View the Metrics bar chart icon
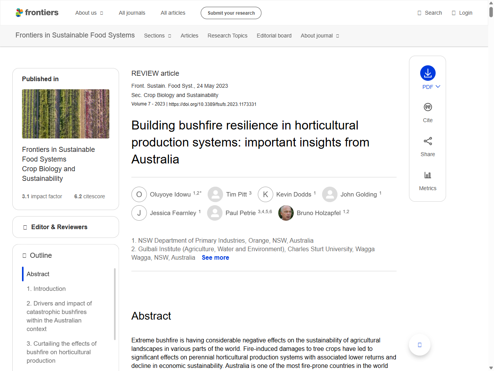The height and width of the screenshot is (371, 494). (x=428, y=175)
